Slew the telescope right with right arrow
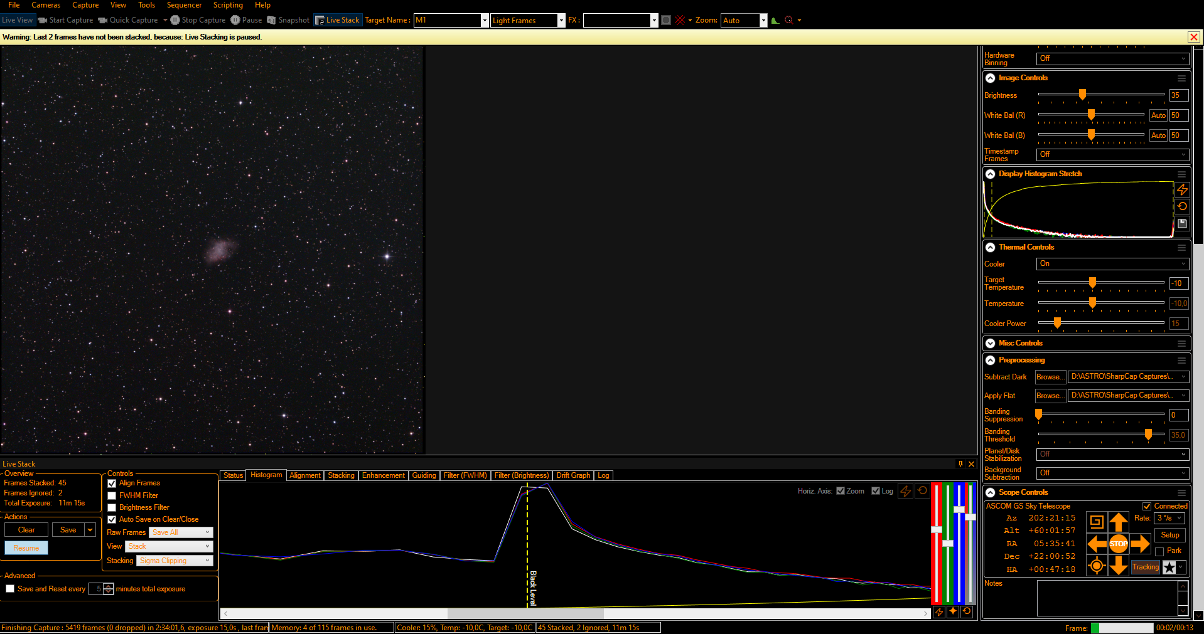 (1140, 544)
